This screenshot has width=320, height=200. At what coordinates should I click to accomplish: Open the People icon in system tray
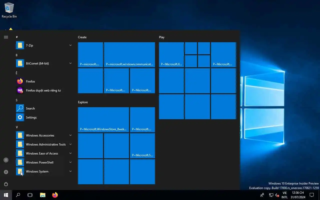(x=262, y=195)
